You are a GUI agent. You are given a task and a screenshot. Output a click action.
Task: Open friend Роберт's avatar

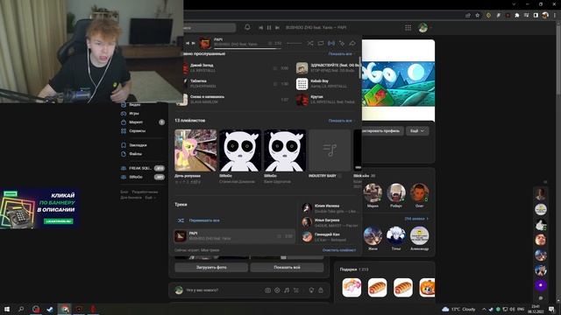[x=395, y=192]
